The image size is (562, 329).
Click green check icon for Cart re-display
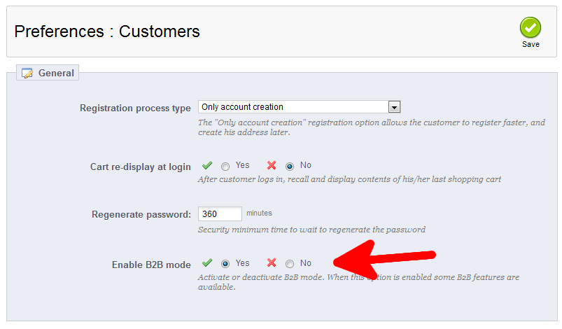[207, 166]
